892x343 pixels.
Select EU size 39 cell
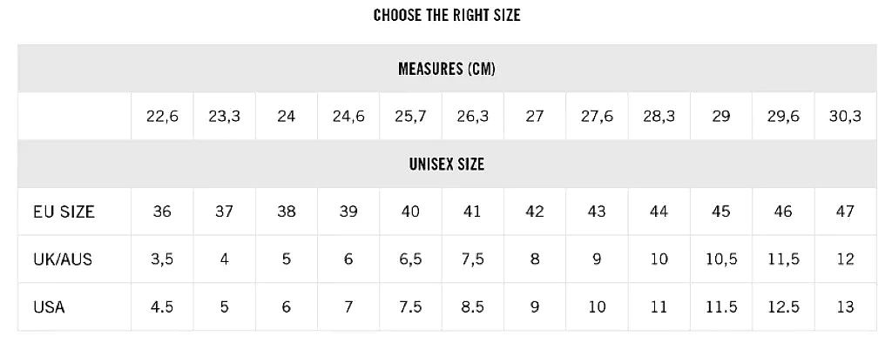[x=348, y=212]
